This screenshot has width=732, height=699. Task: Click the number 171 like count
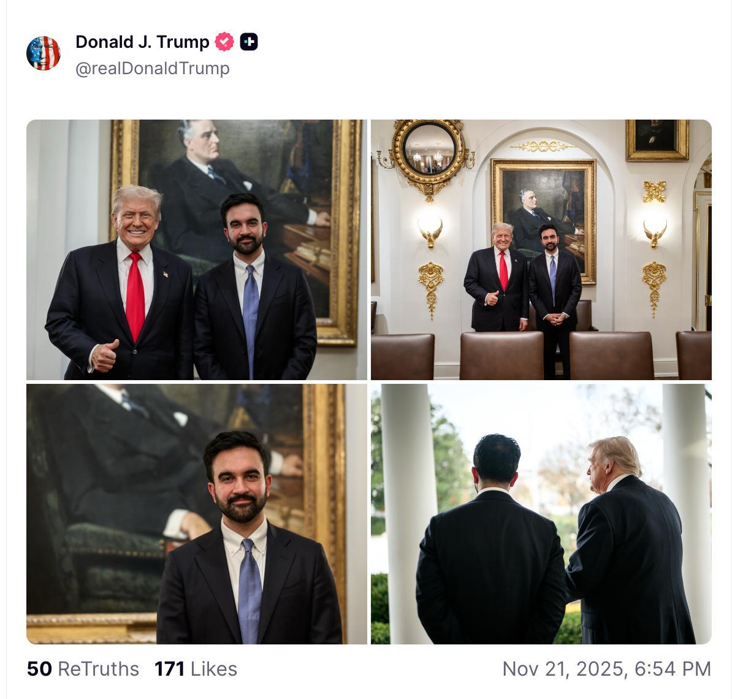click(x=169, y=669)
